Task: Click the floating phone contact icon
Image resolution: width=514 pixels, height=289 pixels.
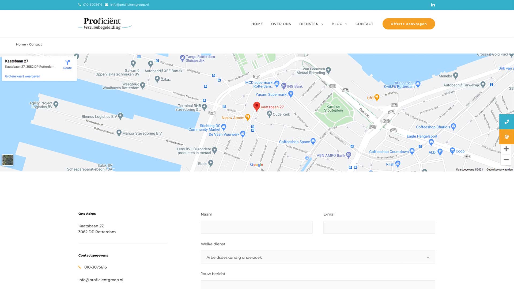Action: (507, 121)
